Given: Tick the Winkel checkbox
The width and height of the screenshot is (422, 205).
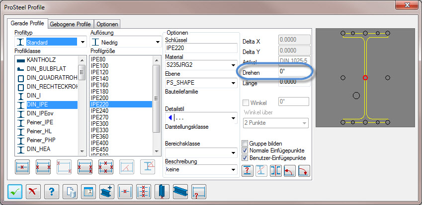Looking at the screenshot, I should pos(246,102).
